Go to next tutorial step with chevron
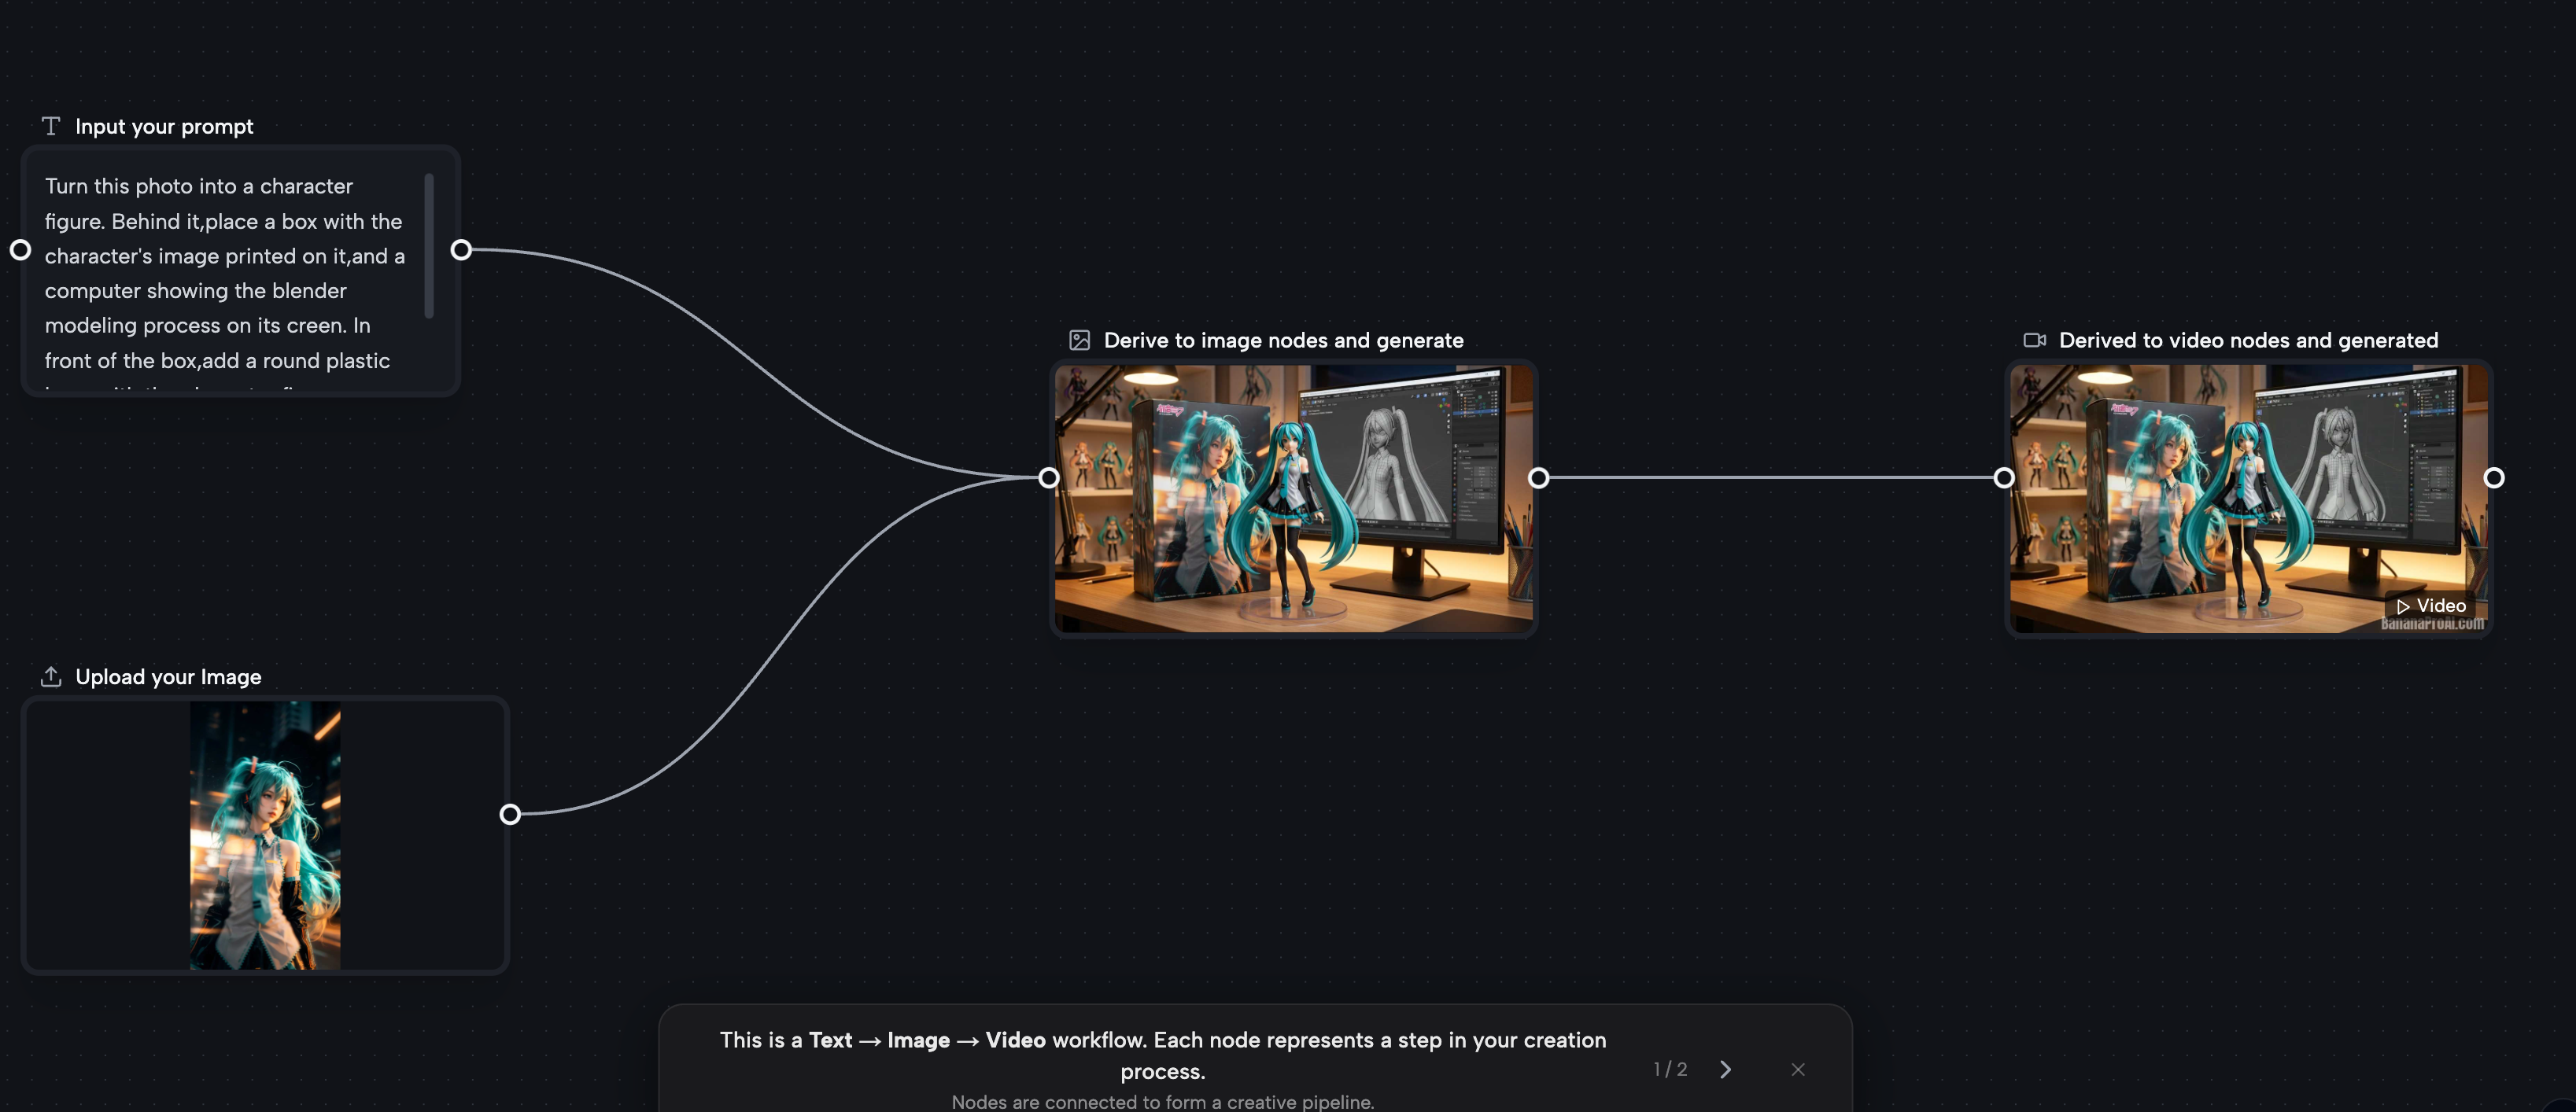Screen dimensions: 2576x1112 pyautogui.click(x=1725, y=1069)
